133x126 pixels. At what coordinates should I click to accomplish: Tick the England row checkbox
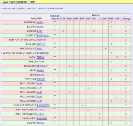(55, 44)
